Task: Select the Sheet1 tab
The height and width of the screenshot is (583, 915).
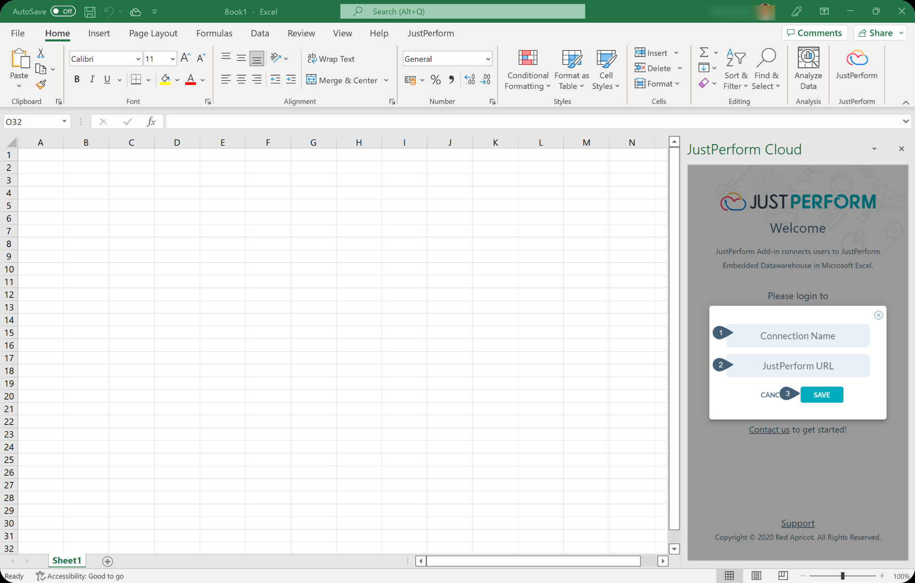Action: click(66, 560)
